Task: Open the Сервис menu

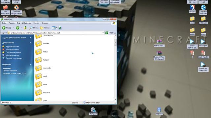Action: 36,23
